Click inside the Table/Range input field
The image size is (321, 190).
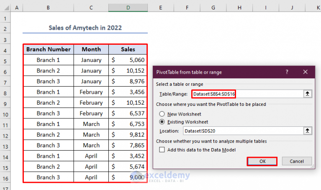[x=247, y=94]
